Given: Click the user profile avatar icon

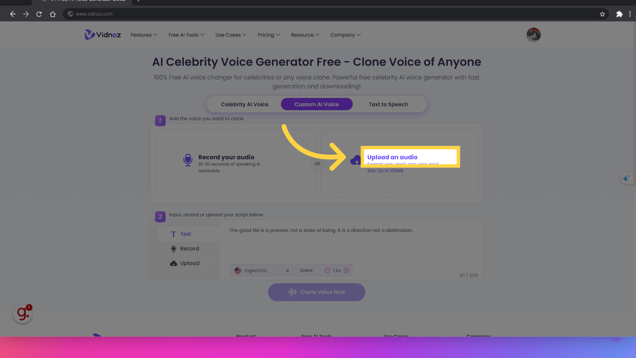Looking at the screenshot, I should (x=533, y=34).
